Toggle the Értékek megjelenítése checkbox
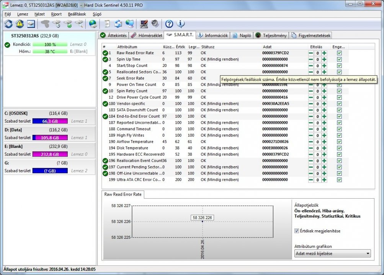Viewport: 384px width, 275px height. point(297,231)
